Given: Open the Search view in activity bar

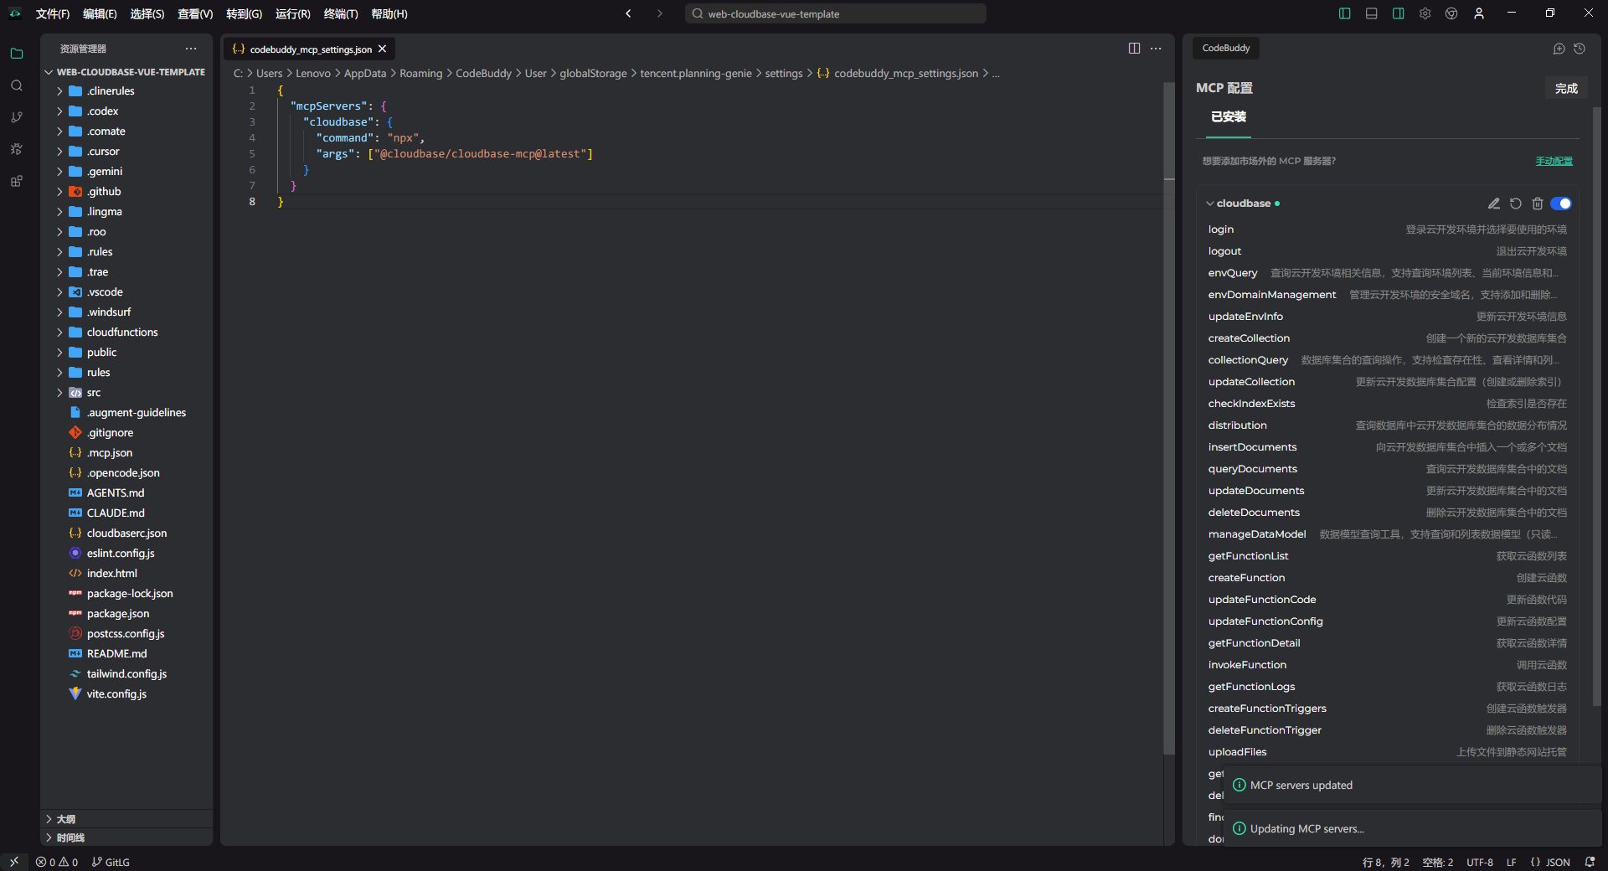Looking at the screenshot, I should 17,85.
